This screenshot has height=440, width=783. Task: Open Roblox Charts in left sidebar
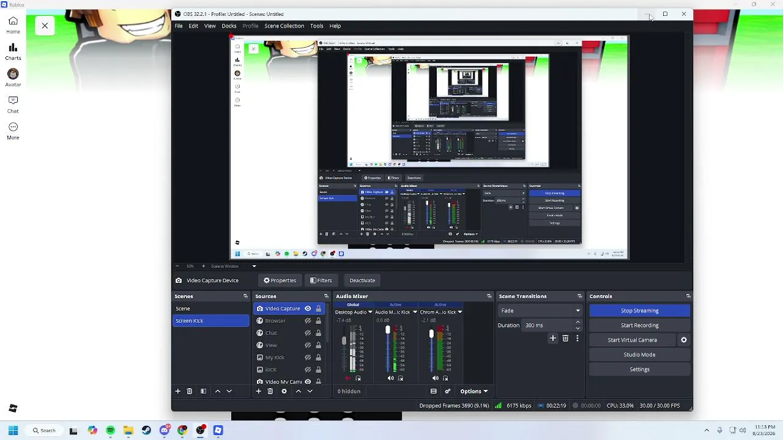tap(13, 52)
